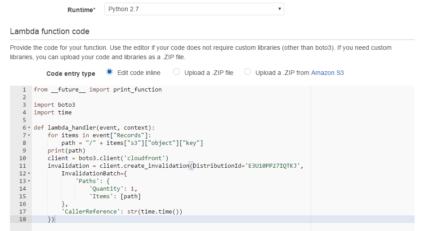
Task: Open the Amazon S3 link
Action: coord(327,73)
